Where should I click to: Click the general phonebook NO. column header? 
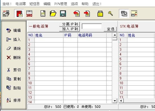(31, 35)
